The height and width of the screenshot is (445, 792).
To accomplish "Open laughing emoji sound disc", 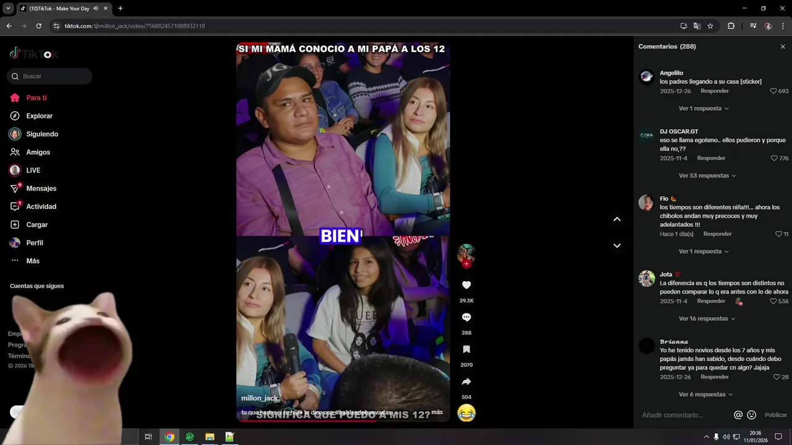I will [x=467, y=413].
